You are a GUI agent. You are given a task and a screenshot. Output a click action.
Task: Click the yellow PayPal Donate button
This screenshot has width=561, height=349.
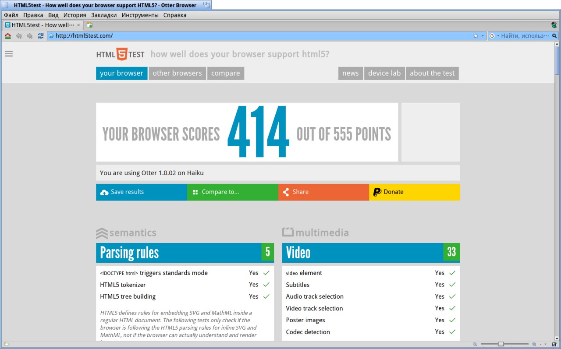(415, 192)
